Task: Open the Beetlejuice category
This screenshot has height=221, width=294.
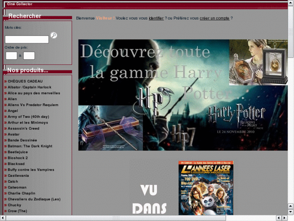Action: [18, 152]
